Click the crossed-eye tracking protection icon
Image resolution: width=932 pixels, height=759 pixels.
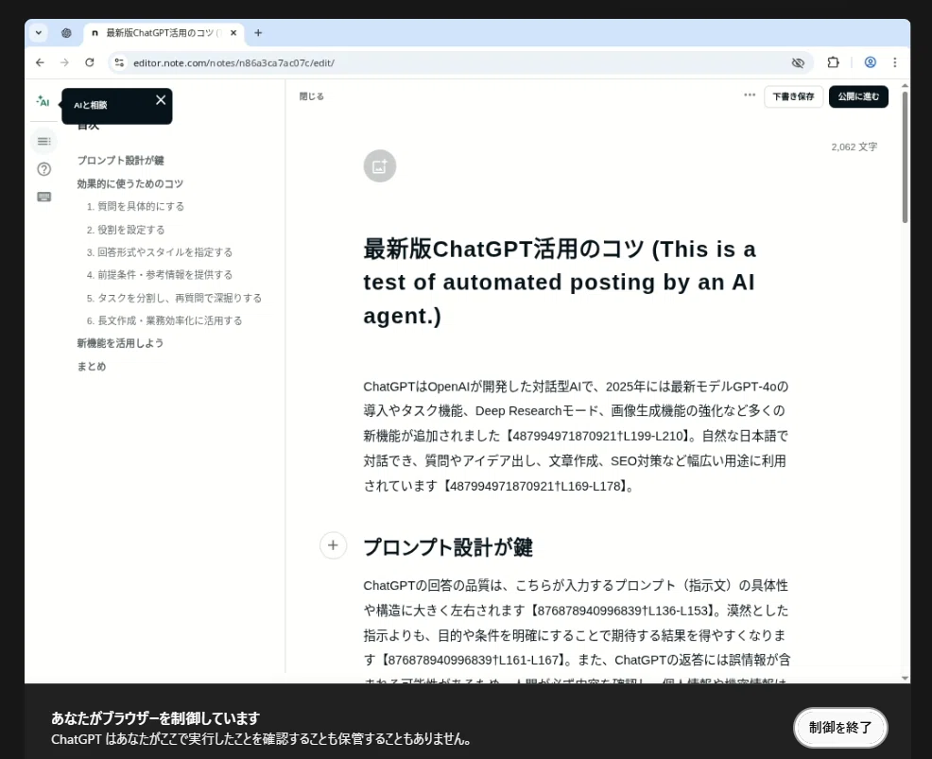tap(798, 62)
